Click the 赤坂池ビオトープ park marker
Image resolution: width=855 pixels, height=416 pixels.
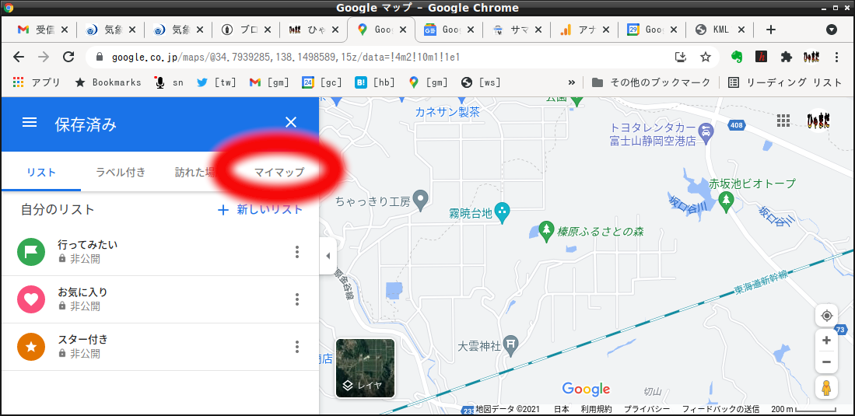725,201
